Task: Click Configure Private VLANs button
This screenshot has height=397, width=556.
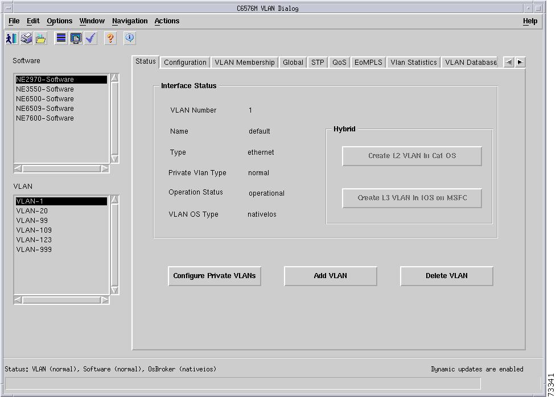Action: [x=215, y=276]
